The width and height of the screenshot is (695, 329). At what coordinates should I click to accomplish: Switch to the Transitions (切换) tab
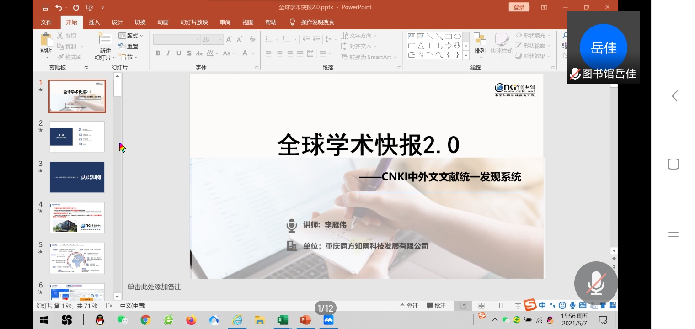pyautogui.click(x=140, y=22)
